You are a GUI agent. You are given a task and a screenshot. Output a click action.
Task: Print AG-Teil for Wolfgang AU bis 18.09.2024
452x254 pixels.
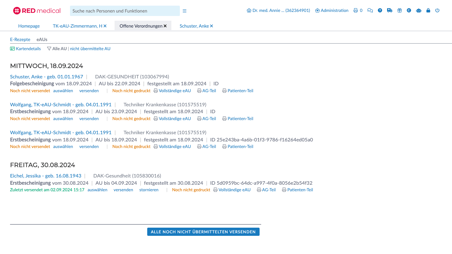tap(207, 146)
